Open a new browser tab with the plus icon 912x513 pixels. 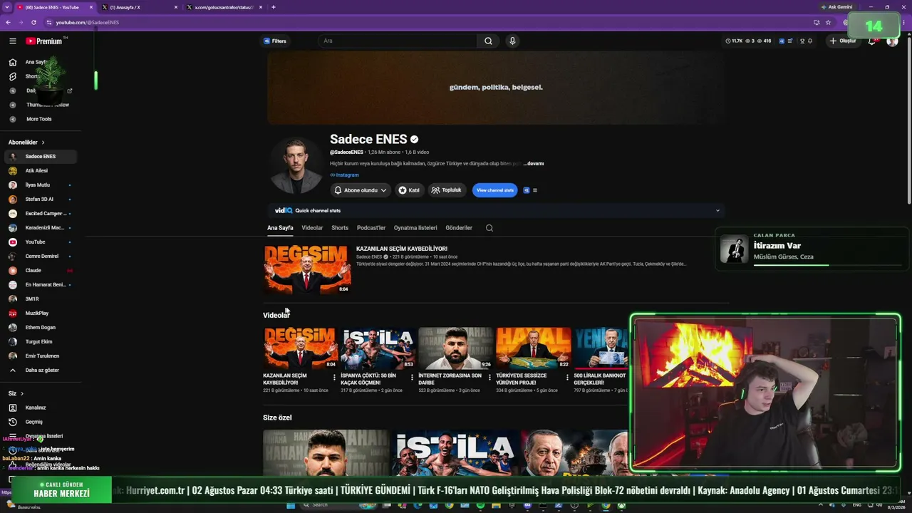pyautogui.click(x=274, y=7)
